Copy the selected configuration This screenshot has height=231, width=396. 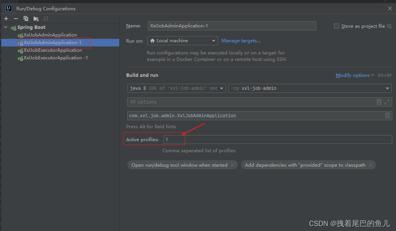26,19
